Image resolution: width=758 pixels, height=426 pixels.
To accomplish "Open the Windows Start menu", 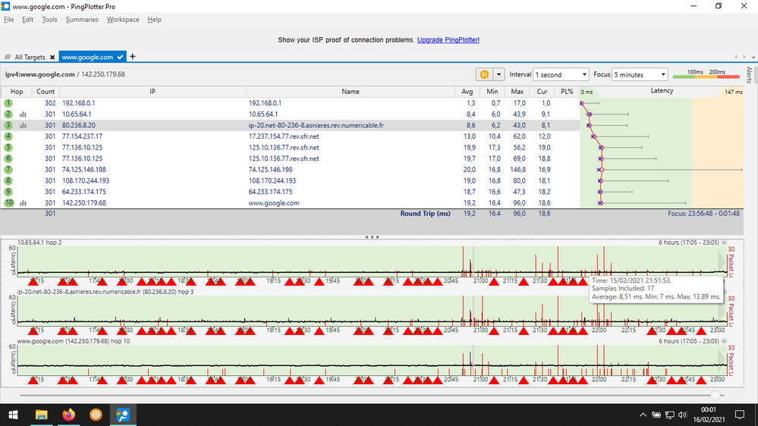I will coord(13,415).
